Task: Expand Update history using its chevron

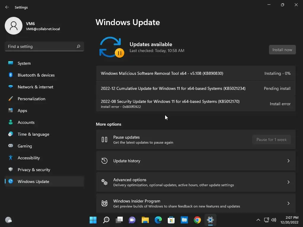Action: point(288,161)
